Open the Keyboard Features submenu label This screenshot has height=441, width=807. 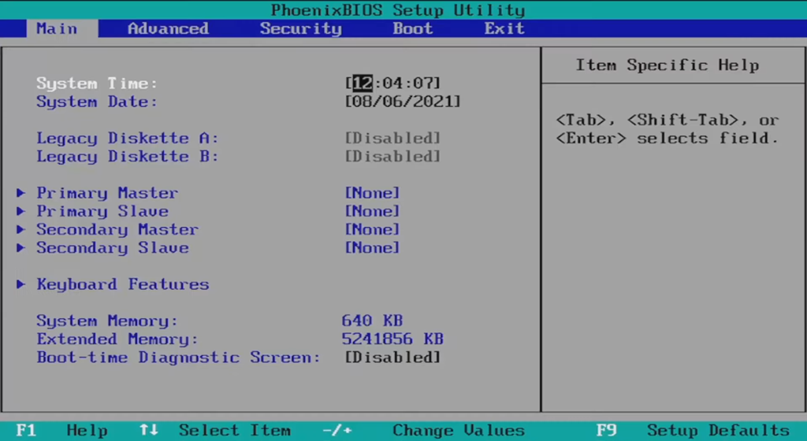coord(123,284)
